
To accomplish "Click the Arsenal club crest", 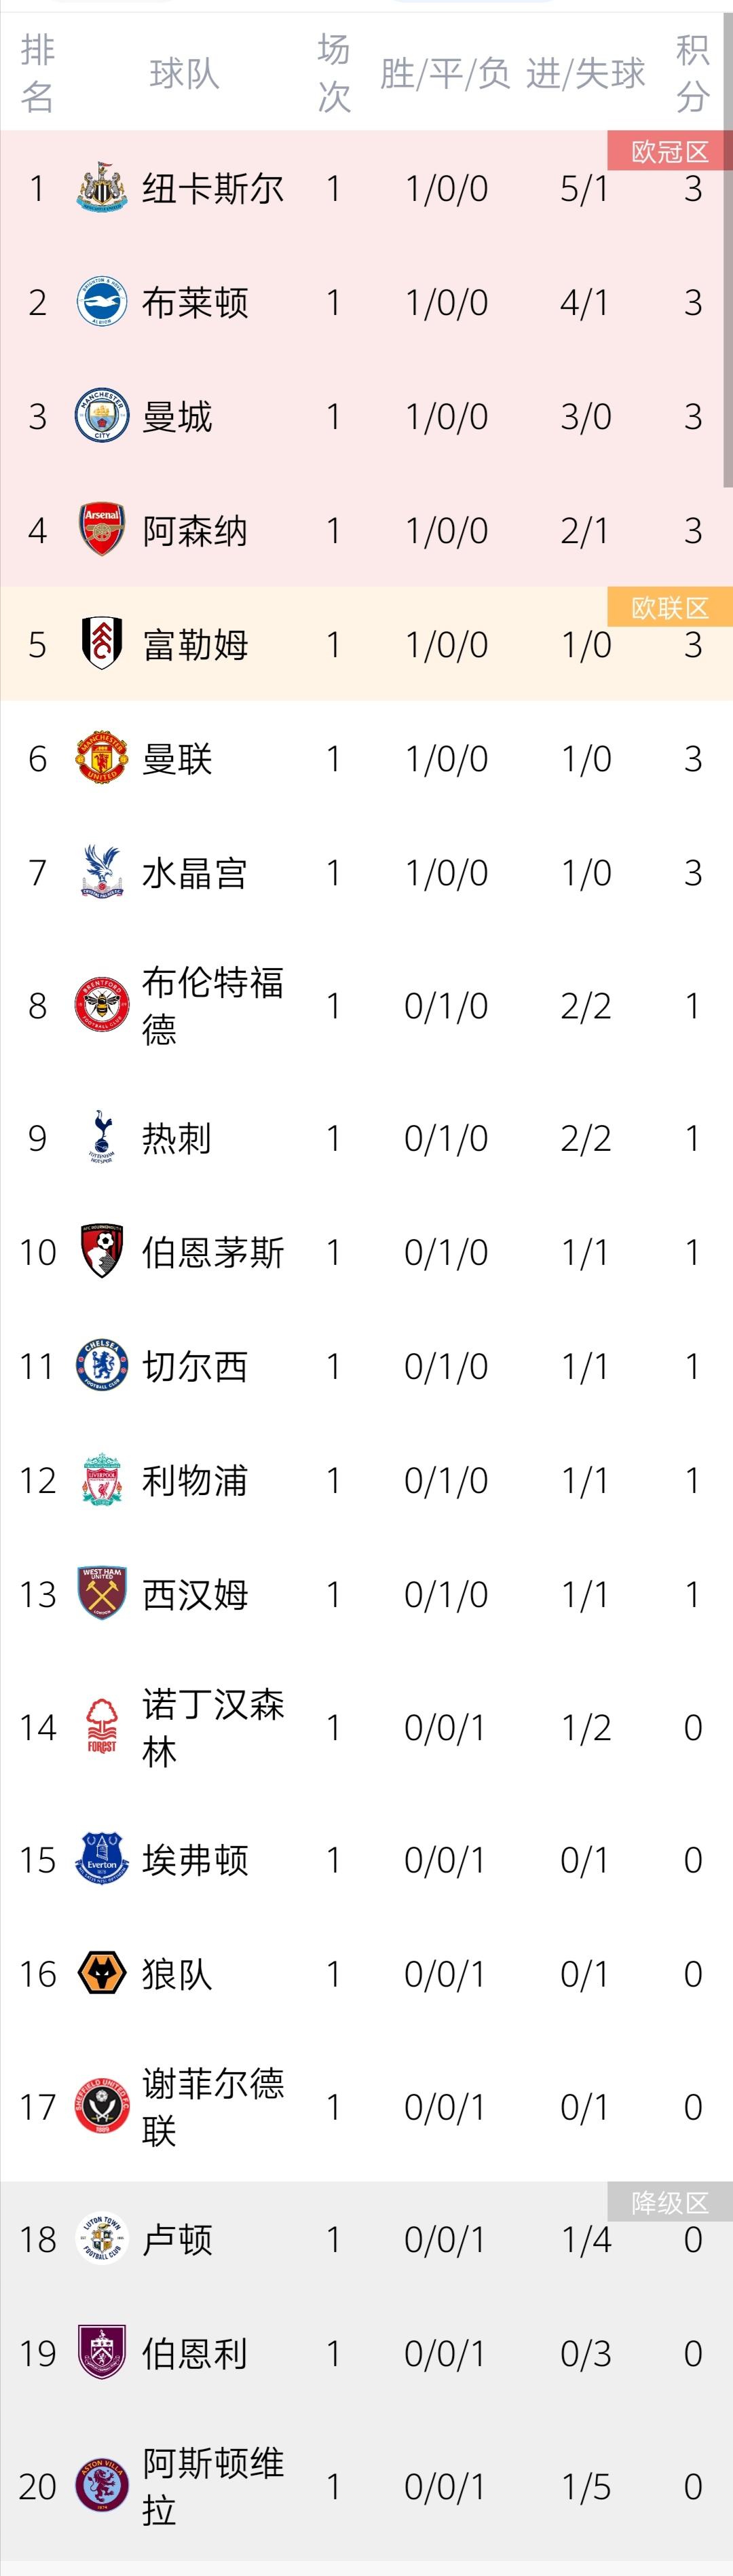I will tap(102, 530).
